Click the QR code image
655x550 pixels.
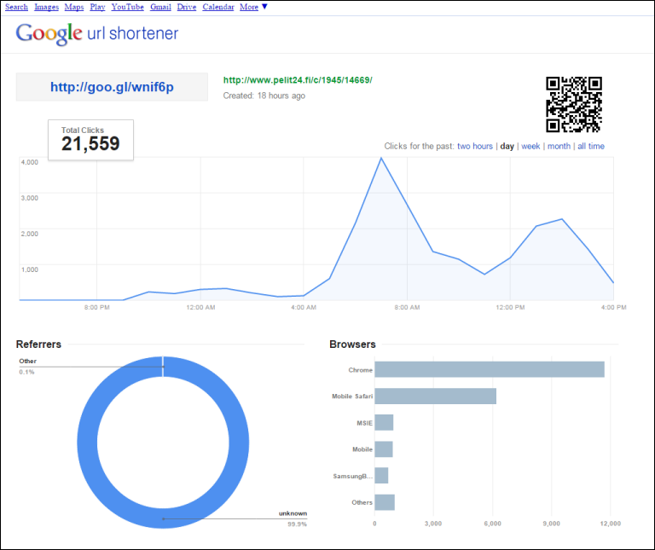coord(573,104)
